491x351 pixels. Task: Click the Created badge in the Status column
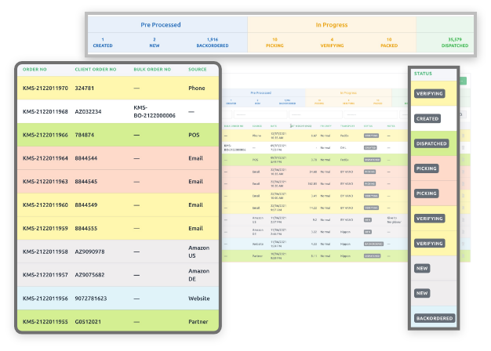(x=427, y=119)
